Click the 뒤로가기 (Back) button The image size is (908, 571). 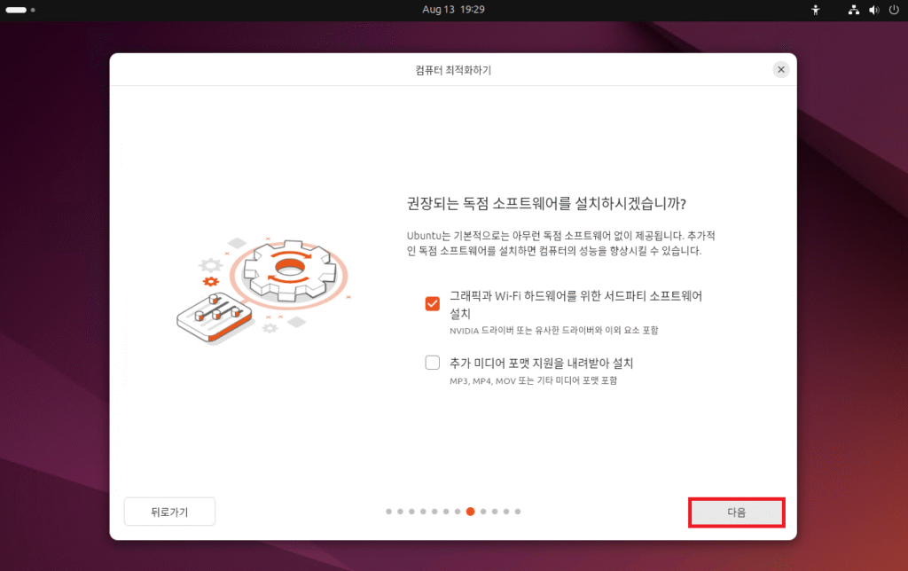tap(169, 512)
